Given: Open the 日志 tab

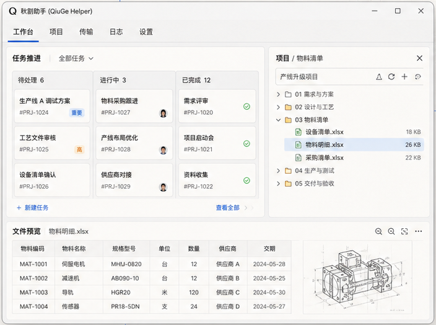Looking at the screenshot, I should coord(116,32).
